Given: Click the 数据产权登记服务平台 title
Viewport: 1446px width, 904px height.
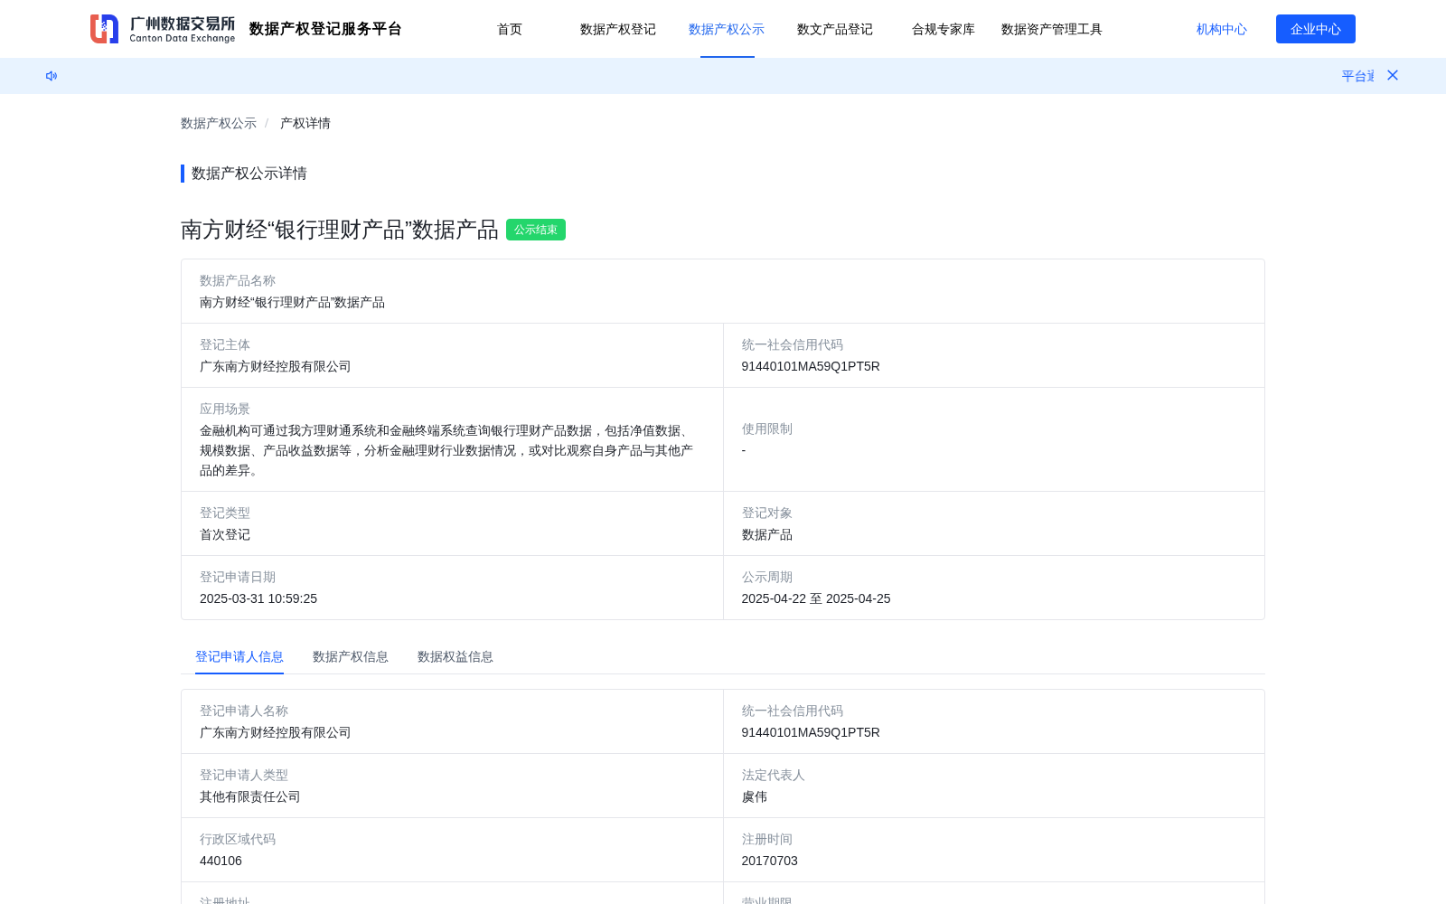Looking at the screenshot, I should 325,29.
